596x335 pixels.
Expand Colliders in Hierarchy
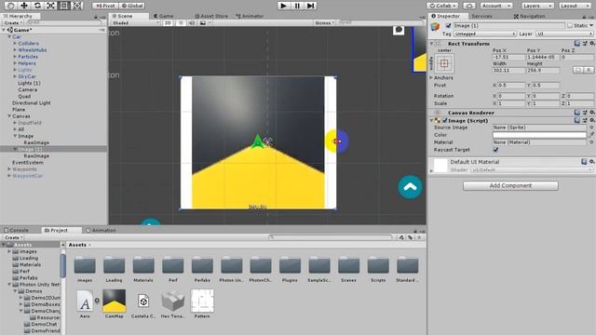point(15,44)
